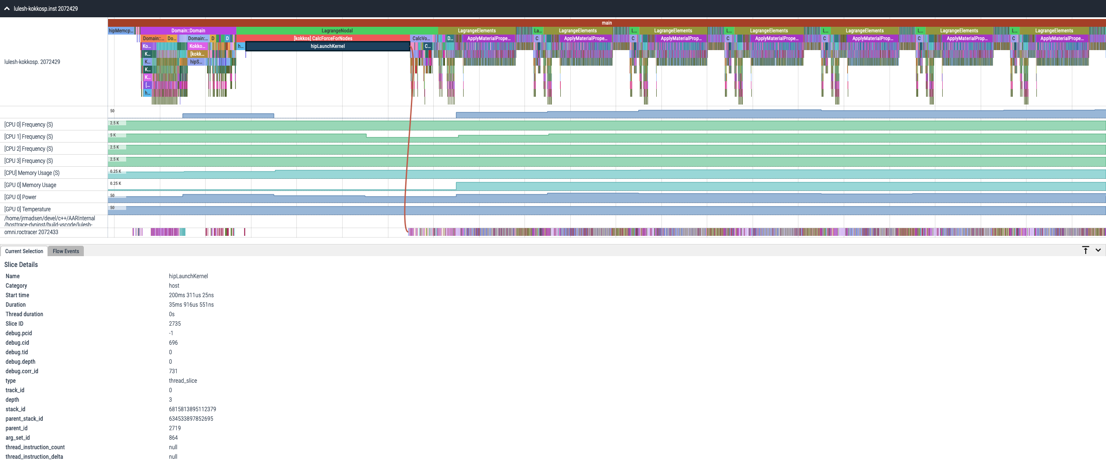The image size is (1106, 476).
Task: Click the dock-to-top icon in the details panel
Action: point(1085,250)
